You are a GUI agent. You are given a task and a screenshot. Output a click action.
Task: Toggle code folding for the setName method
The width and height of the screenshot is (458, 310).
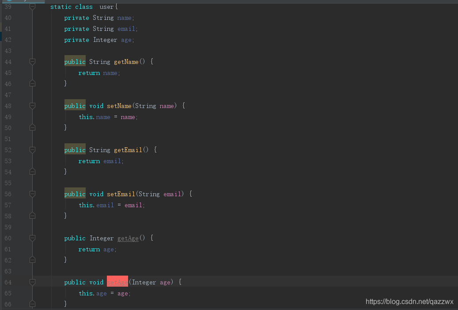pos(32,106)
